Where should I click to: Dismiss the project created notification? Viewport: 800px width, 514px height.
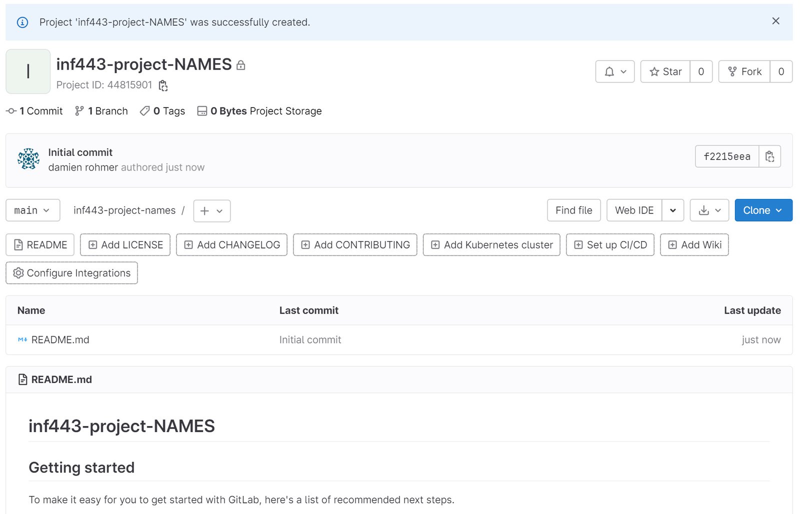tap(775, 21)
